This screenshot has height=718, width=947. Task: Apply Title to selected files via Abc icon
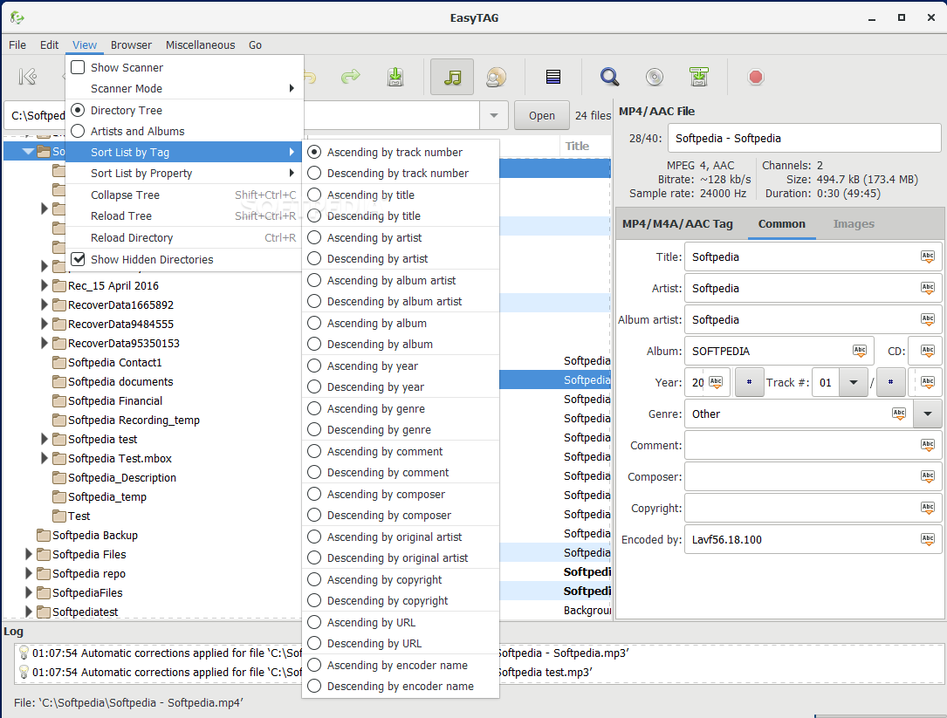928,256
